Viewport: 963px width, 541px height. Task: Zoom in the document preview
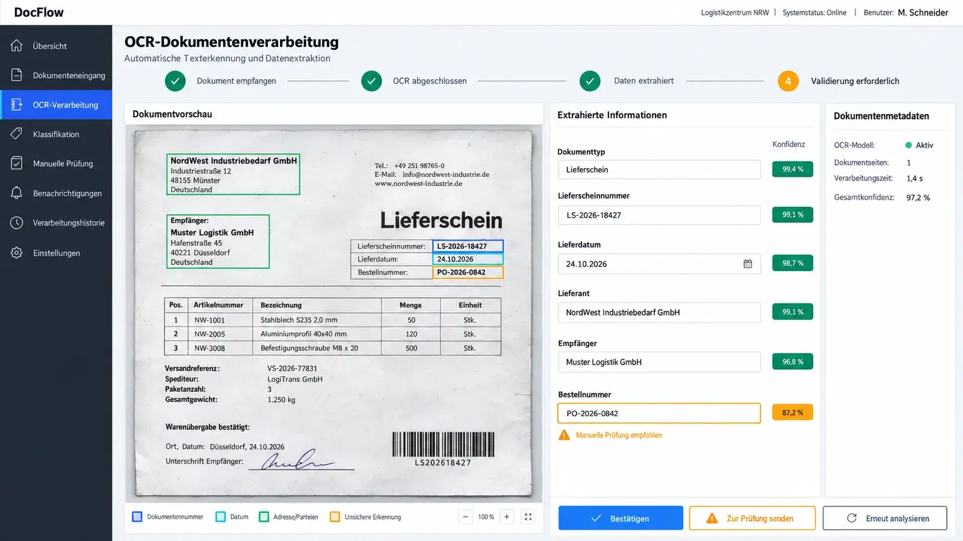click(507, 517)
